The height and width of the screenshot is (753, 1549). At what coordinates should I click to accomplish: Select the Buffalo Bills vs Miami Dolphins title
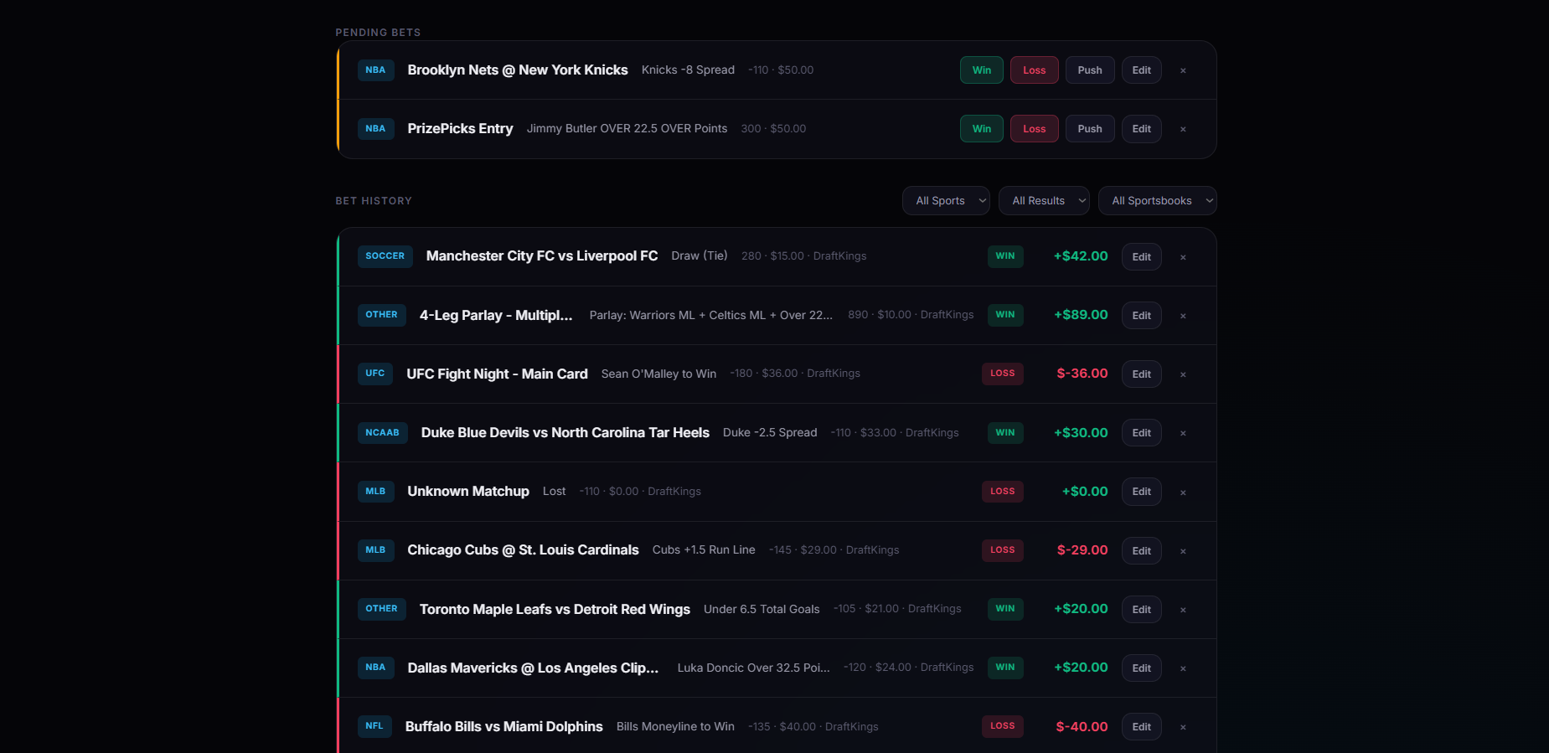[504, 727]
